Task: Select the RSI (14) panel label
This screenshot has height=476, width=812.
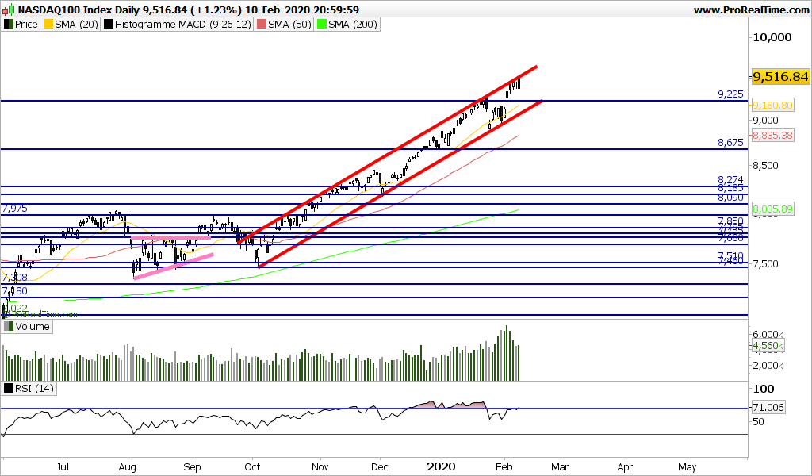Action: (x=29, y=388)
